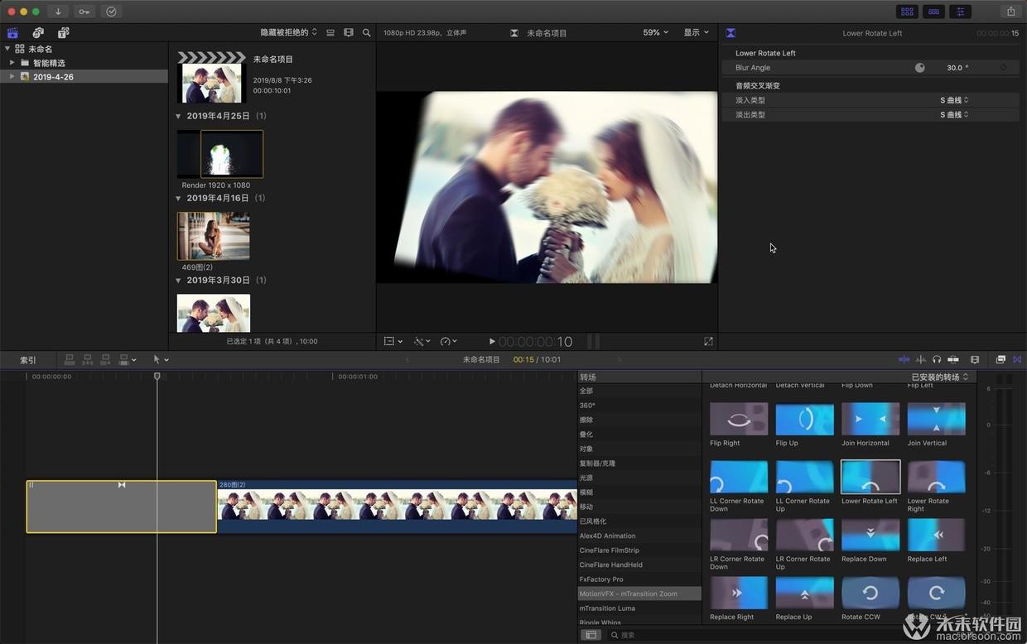
Task: Open background tasks checkmark icon
Action: pos(111,12)
